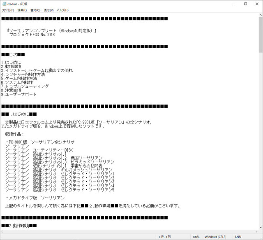
Task: Click the vertical scrollbar up arrow
Action: [x=261, y=15]
